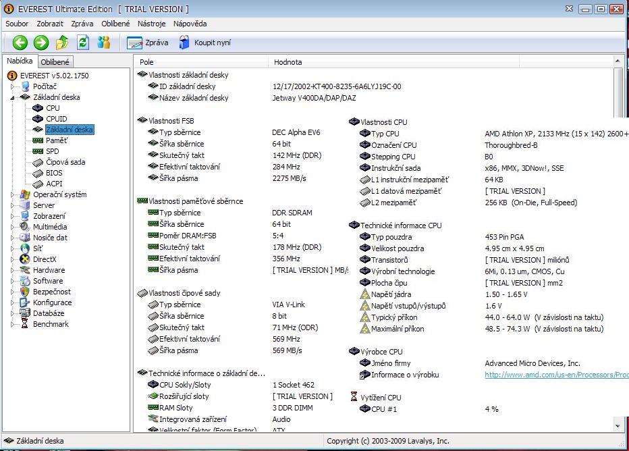Image resolution: width=629 pixels, height=451 pixels.
Task: Expand the Operační systém tree node
Action: click(13, 194)
